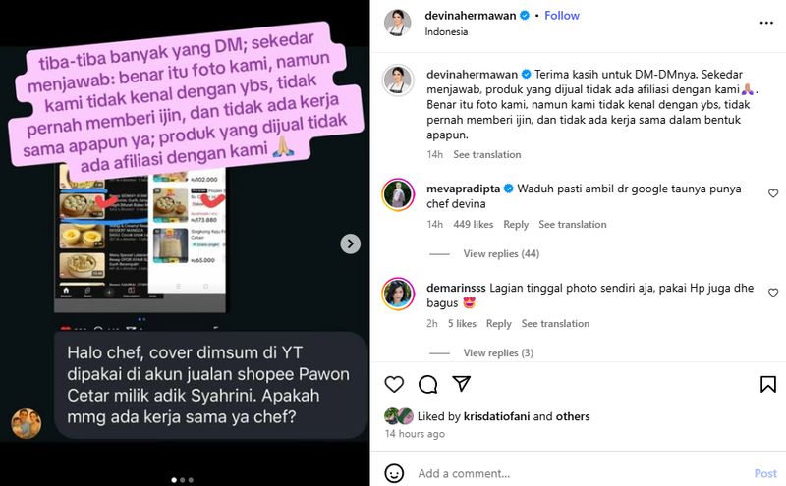Open the 449 likes list
Viewport: 786px width, 486px height.
(x=474, y=225)
